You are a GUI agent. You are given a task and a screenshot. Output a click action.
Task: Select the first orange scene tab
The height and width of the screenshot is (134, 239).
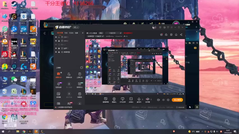pyautogui.click(x=60, y=33)
